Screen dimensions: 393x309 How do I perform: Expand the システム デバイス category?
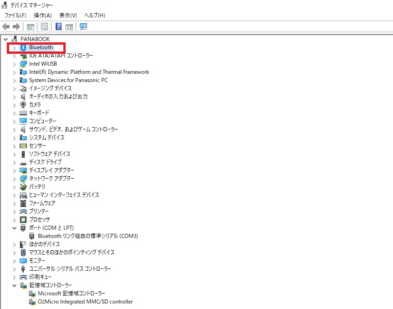[x=14, y=138]
